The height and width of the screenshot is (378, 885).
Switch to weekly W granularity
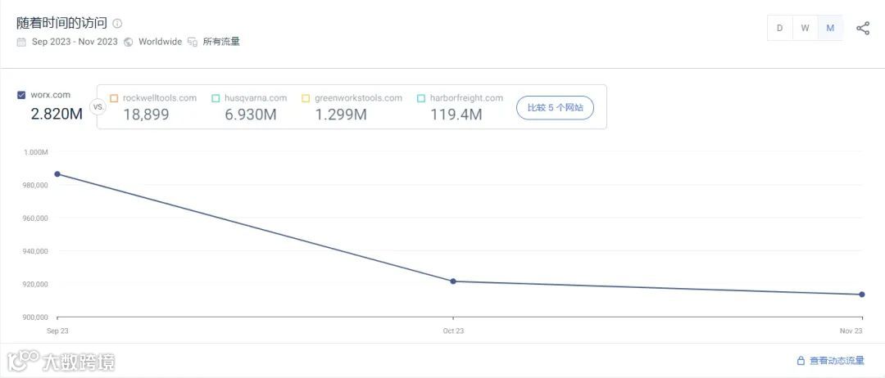pos(806,28)
